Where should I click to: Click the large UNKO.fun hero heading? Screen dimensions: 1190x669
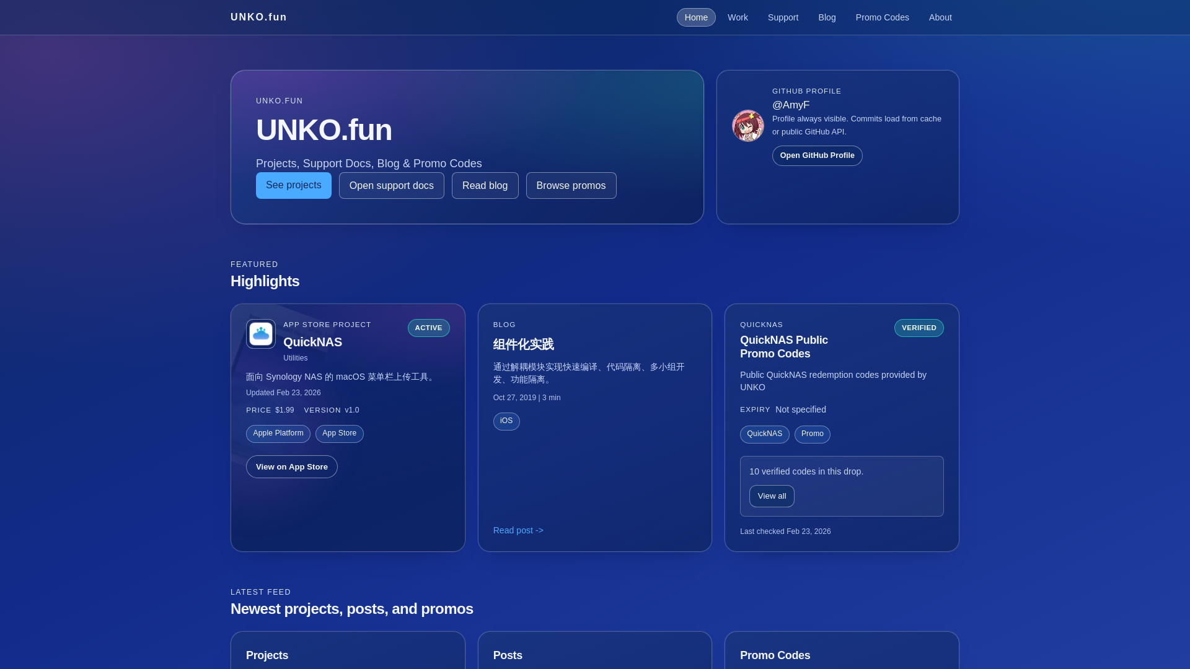click(324, 130)
